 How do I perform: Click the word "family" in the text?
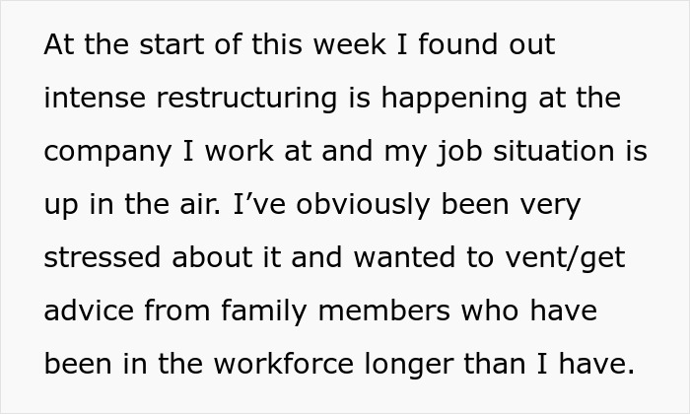click(x=253, y=313)
